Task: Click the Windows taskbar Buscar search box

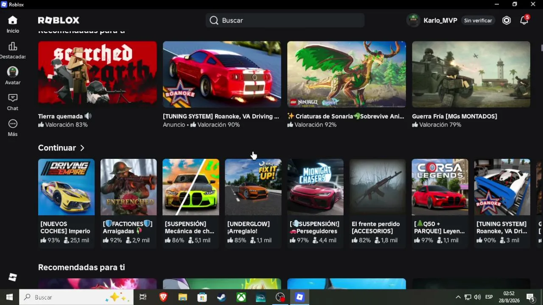Action: [76, 297]
